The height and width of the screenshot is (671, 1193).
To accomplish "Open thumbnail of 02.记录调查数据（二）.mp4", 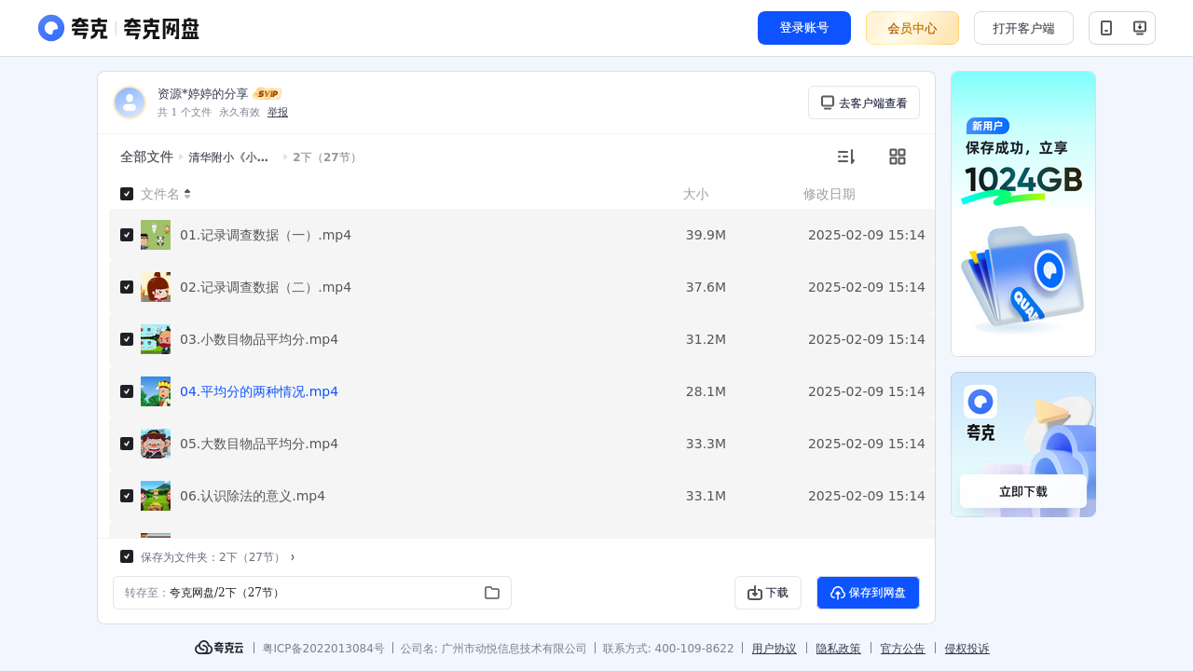I will (156, 287).
